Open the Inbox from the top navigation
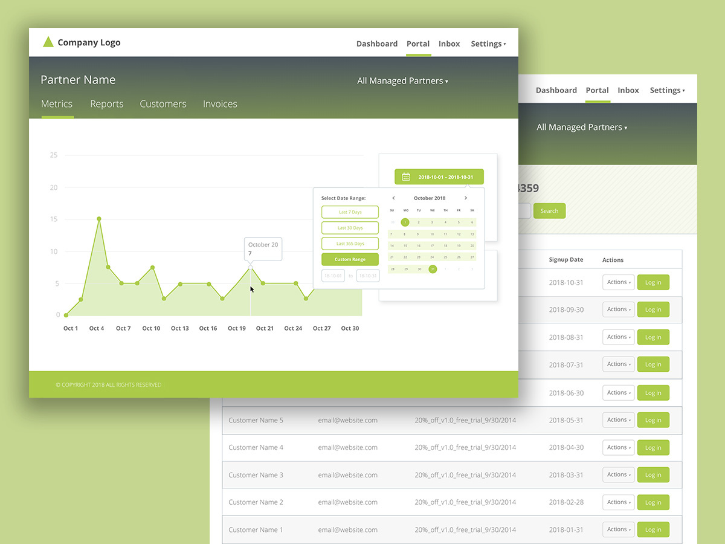The image size is (725, 544). (x=449, y=44)
